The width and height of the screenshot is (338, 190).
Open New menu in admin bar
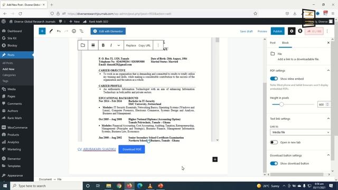pos(74,22)
